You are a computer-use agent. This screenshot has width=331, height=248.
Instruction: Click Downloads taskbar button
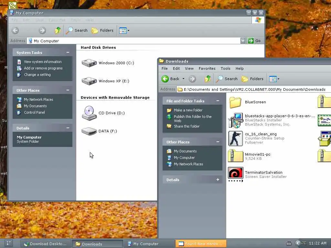click(98, 244)
